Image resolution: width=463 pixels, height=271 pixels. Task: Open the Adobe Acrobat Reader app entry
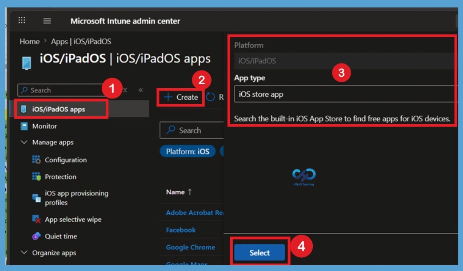195,212
